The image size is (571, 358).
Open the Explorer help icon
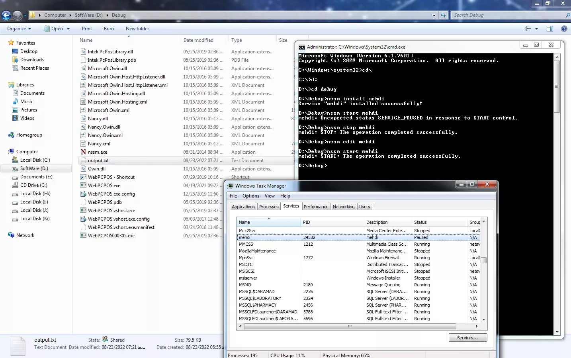coord(564,29)
